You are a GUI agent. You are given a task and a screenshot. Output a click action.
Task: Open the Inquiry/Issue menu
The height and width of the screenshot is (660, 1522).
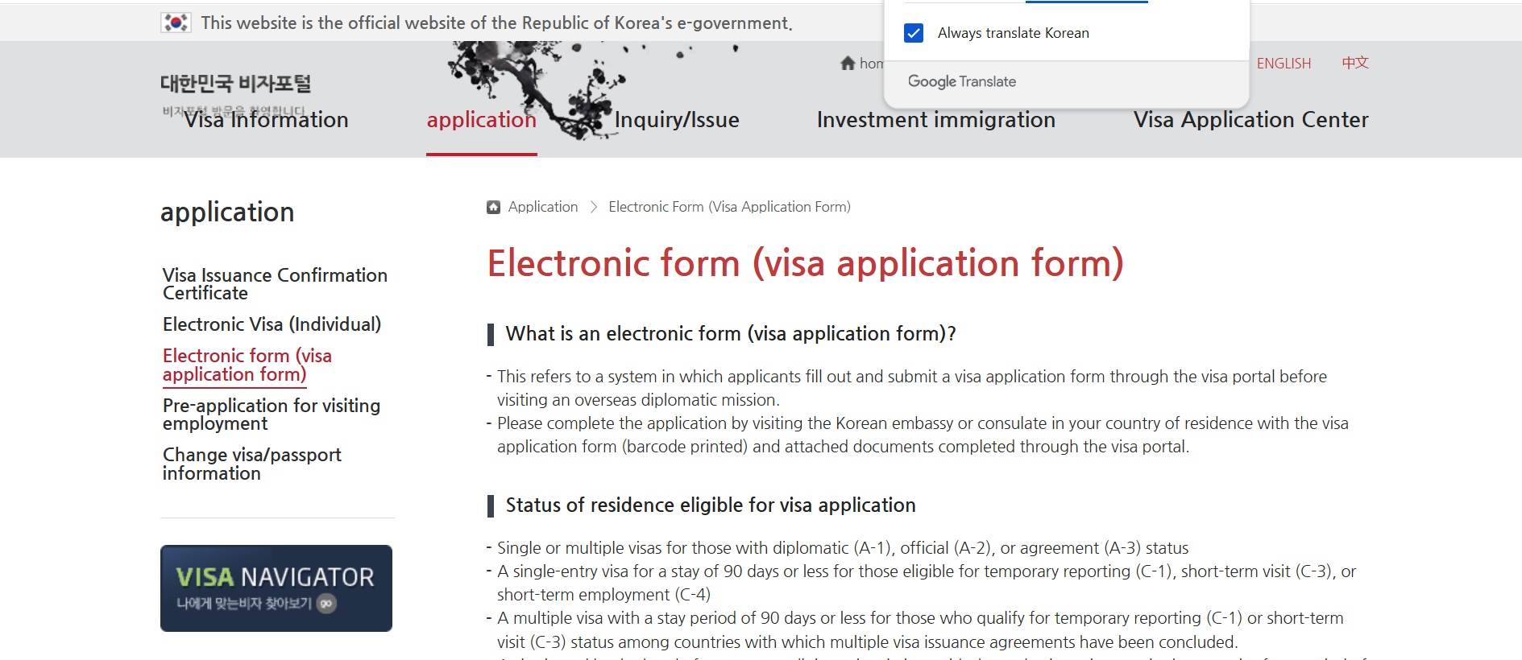tap(677, 120)
